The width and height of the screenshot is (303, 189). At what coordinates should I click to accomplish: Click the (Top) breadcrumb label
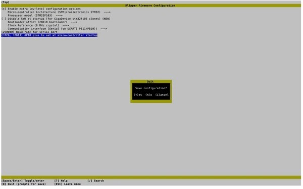pos(5,2)
